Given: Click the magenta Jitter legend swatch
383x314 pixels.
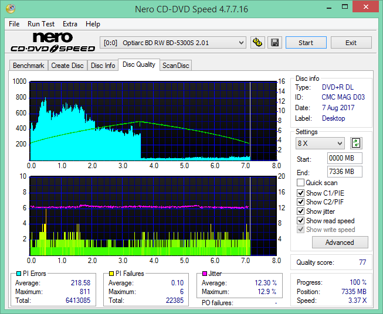Looking at the screenshot, I should pyautogui.click(x=205, y=274).
